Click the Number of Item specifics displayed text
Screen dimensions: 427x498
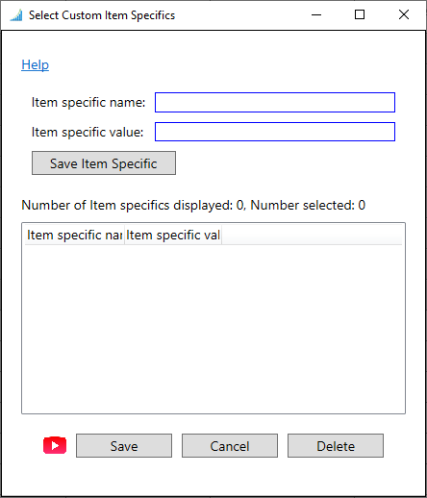193,205
